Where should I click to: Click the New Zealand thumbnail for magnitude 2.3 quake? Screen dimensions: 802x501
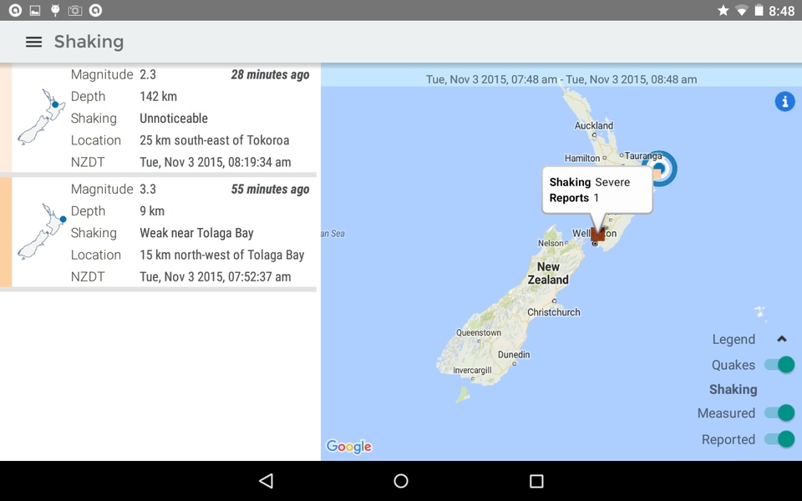pos(42,117)
